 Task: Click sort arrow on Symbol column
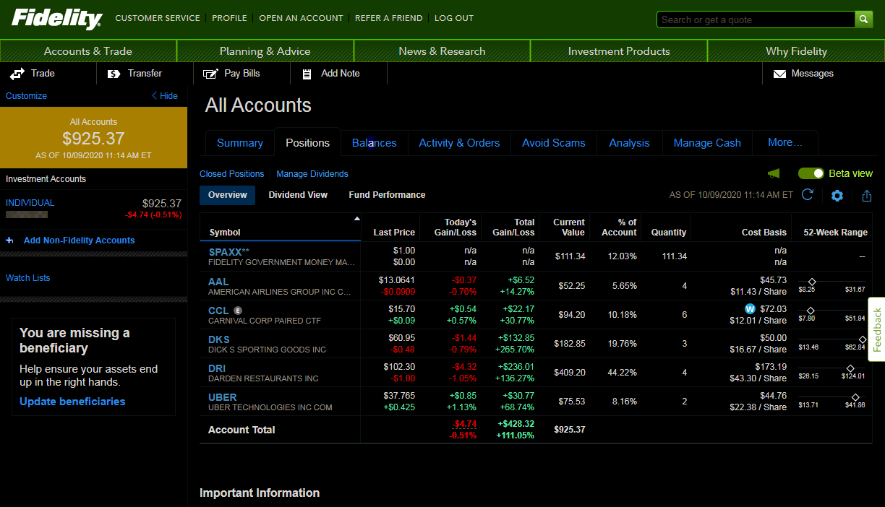pos(356,218)
